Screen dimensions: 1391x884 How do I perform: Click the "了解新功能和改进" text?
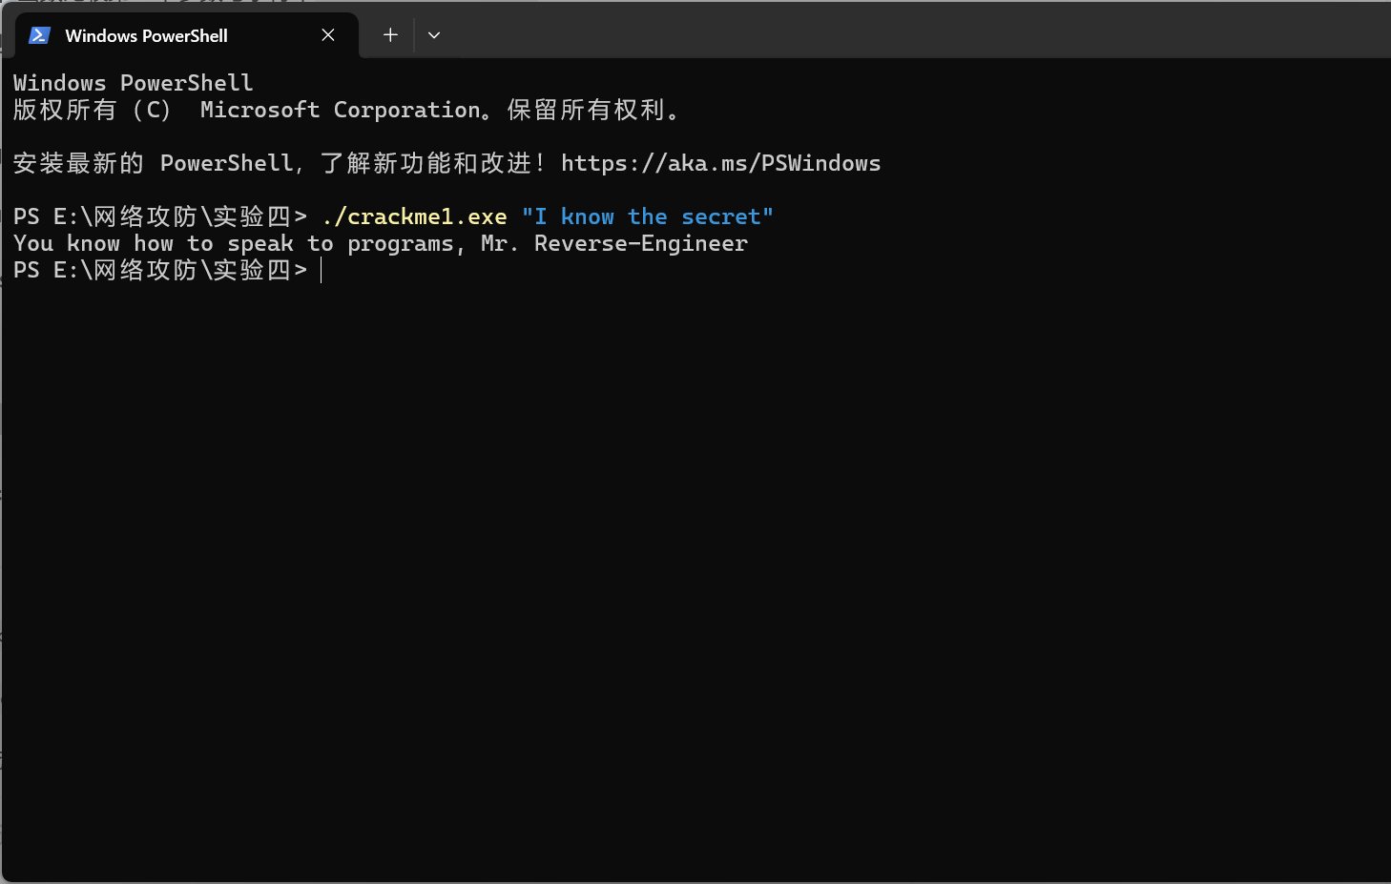426,163
